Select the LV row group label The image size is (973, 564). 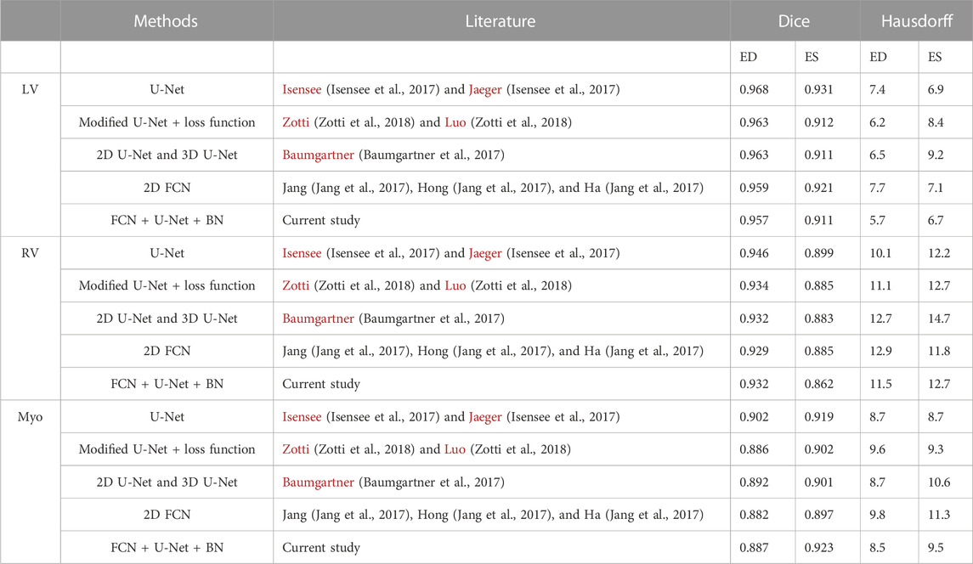pyautogui.click(x=30, y=89)
